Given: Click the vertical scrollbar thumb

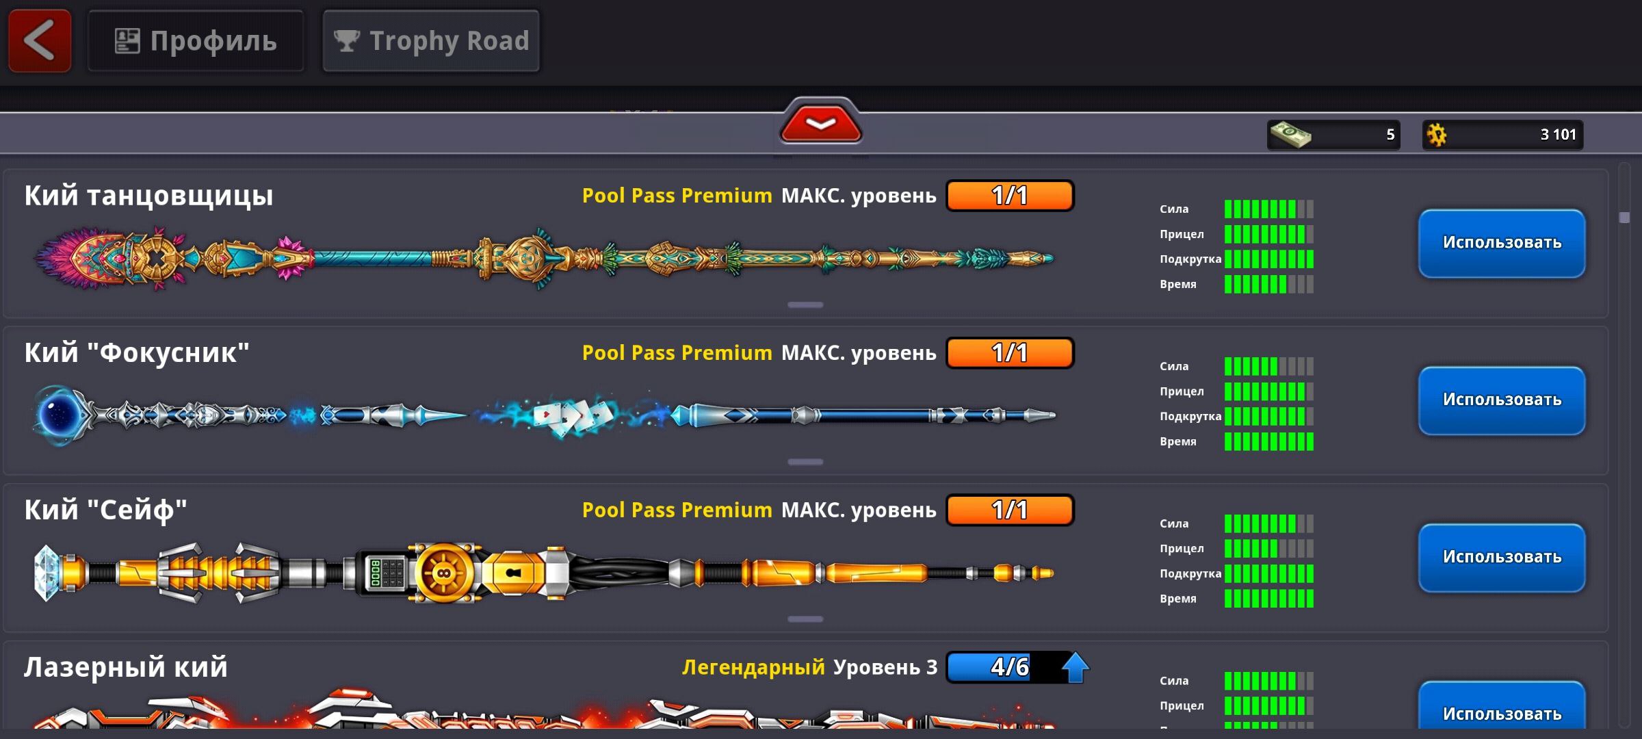Looking at the screenshot, I should pyautogui.click(x=1624, y=218).
